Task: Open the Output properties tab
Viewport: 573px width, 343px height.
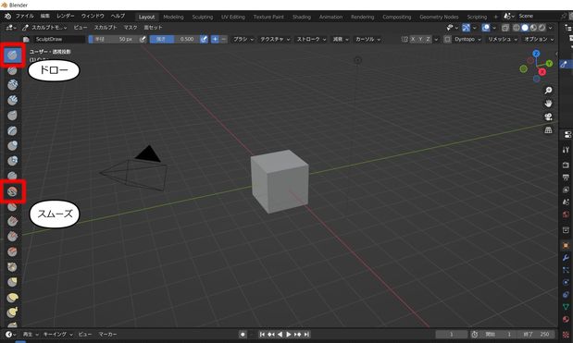Action: click(566, 178)
